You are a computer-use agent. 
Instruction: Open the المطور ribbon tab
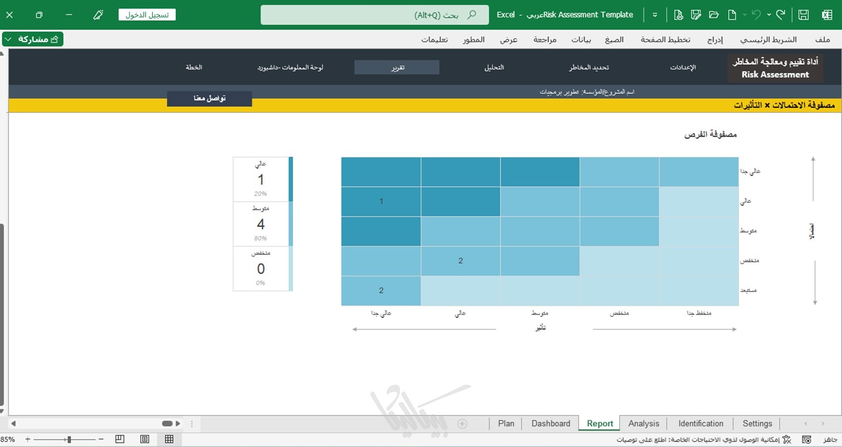tap(474, 40)
